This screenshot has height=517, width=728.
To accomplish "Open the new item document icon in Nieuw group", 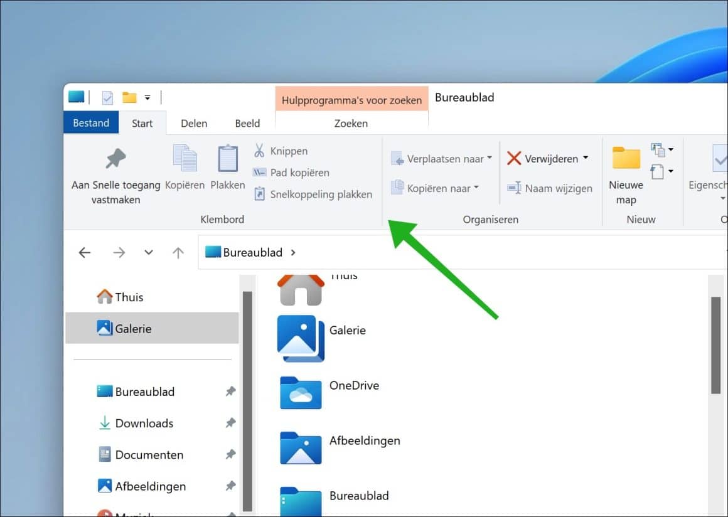I will coord(656,172).
